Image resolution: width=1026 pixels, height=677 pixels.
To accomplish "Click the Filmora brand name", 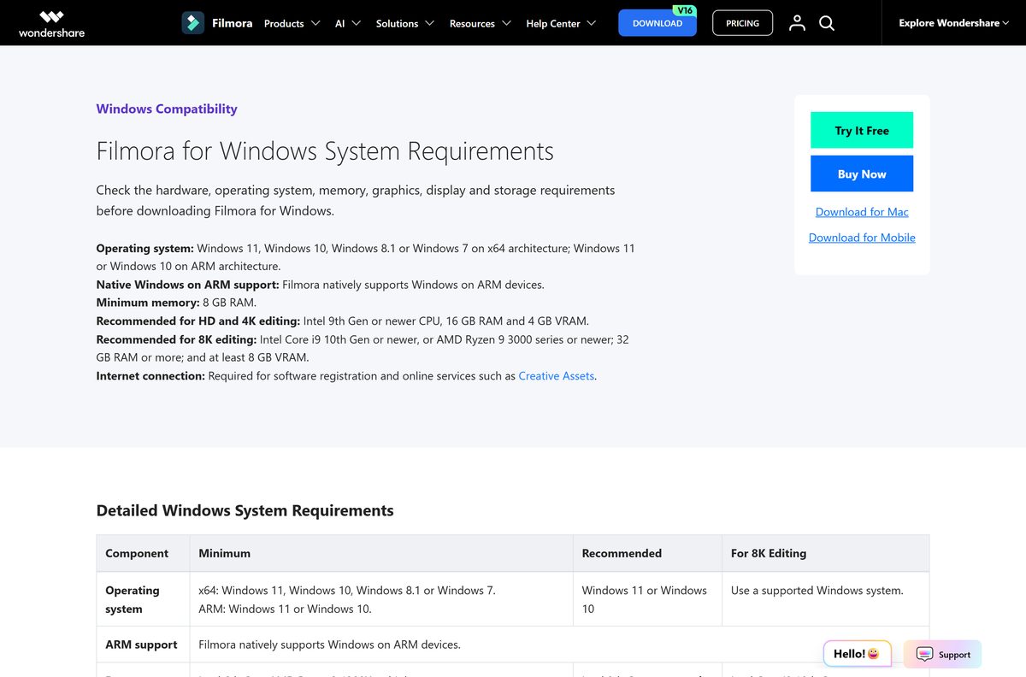I will click(233, 23).
